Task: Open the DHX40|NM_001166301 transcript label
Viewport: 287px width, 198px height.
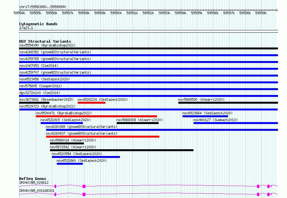Action: tap(37, 191)
